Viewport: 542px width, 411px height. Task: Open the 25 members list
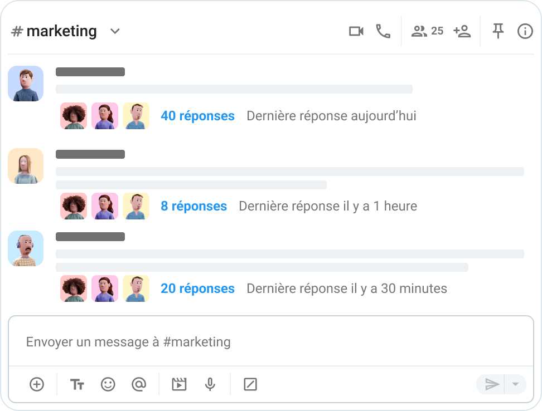427,31
